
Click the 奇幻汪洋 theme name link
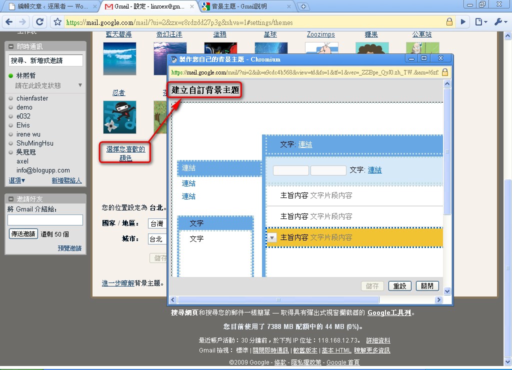[169, 34]
